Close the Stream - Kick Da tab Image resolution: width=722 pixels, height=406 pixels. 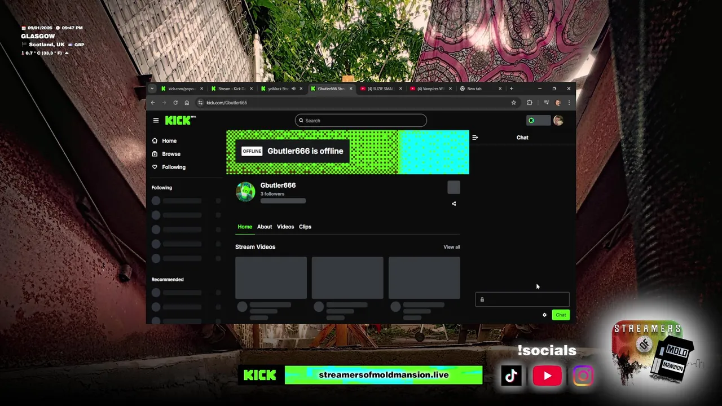(251, 89)
